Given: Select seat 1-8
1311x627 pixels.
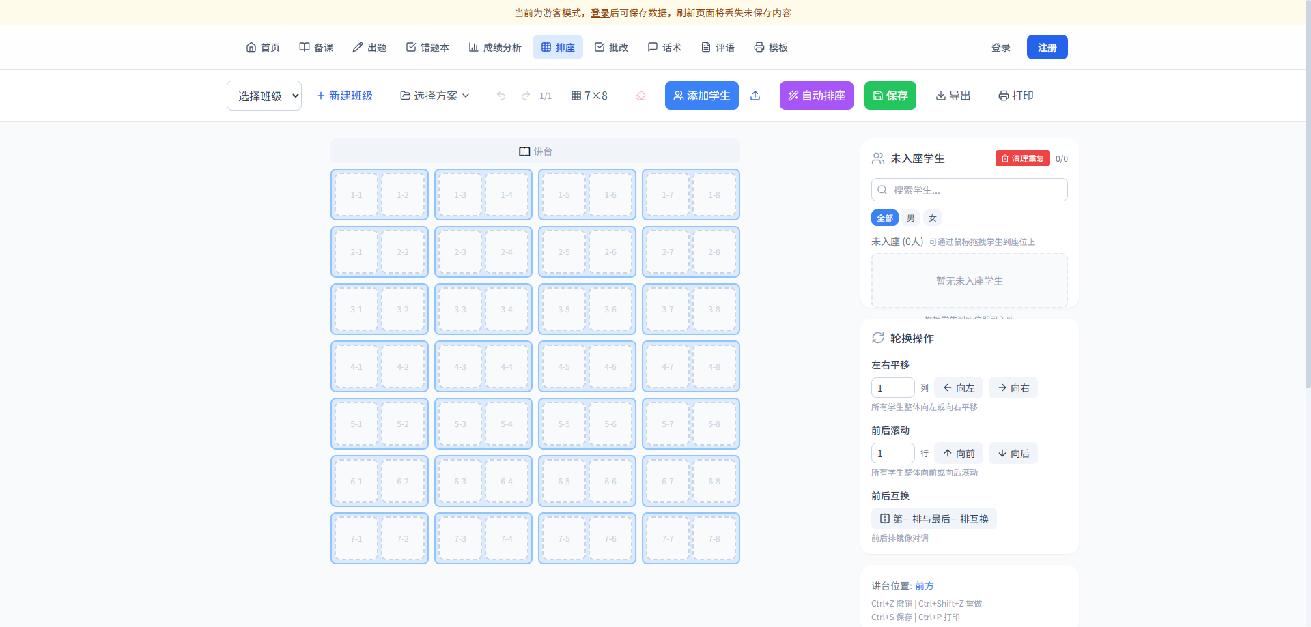Looking at the screenshot, I should tap(714, 194).
